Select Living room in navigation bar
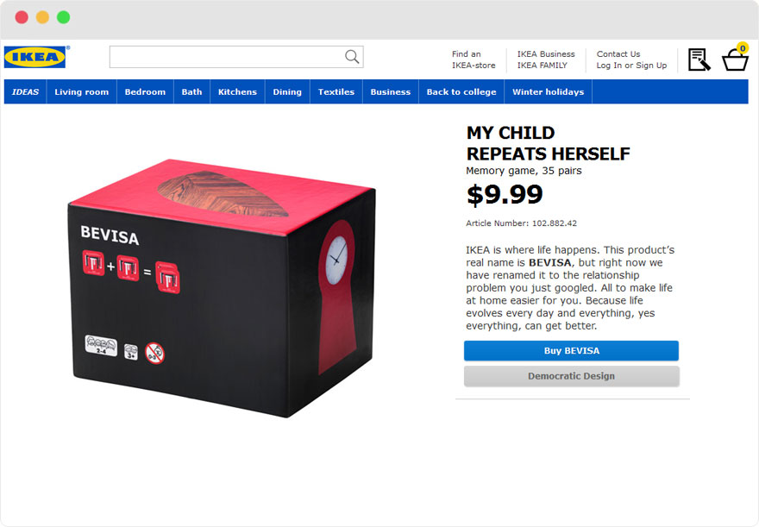Screen dimensions: 759x527 tap(81, 91)
